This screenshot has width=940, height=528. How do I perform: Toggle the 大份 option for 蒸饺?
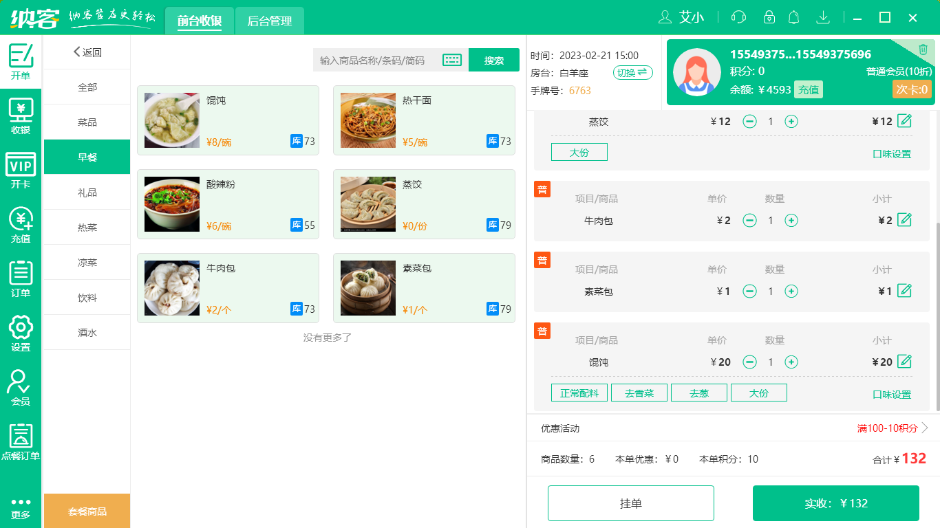click(579, 152)
